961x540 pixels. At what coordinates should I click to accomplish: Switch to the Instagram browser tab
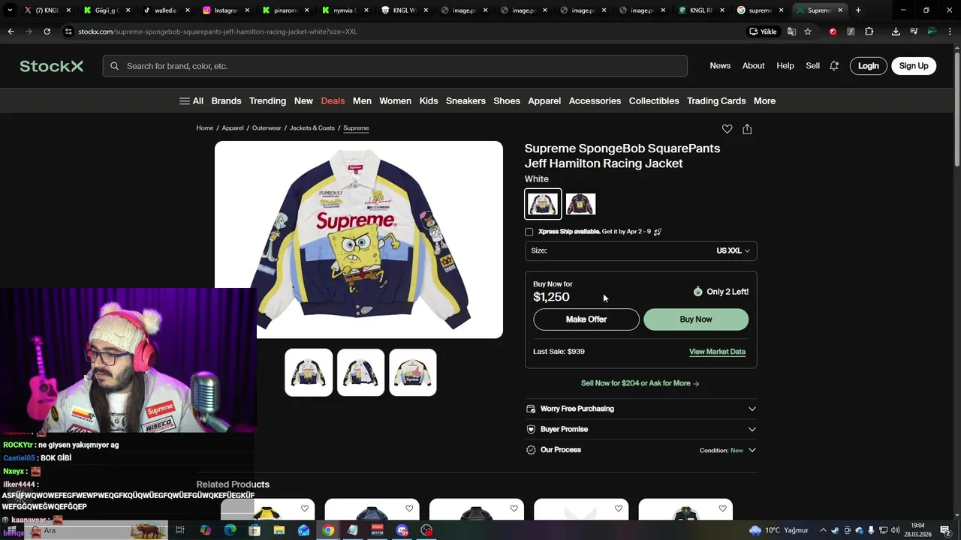click(225, 10)
